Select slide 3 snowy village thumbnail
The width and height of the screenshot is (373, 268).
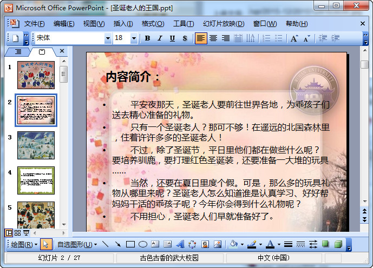click(x=36, y=145)
